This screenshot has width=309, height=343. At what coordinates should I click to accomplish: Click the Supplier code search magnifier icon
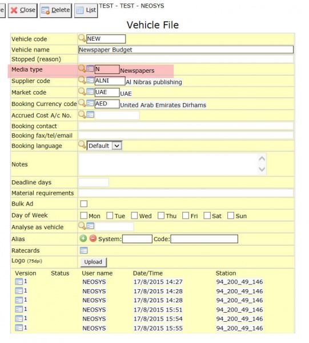click(82, 80)
